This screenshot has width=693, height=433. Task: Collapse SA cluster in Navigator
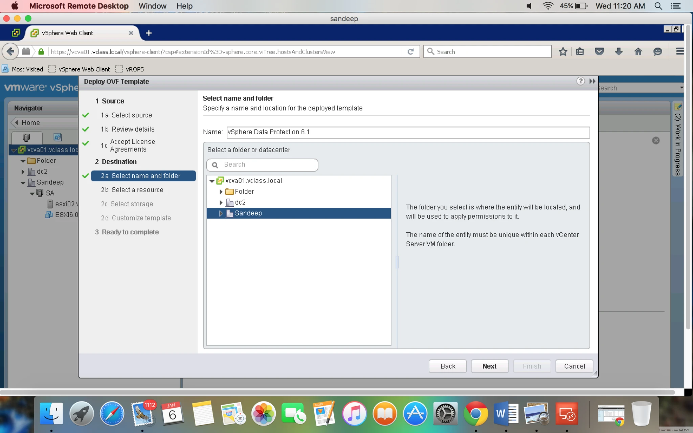click(32, 194)
